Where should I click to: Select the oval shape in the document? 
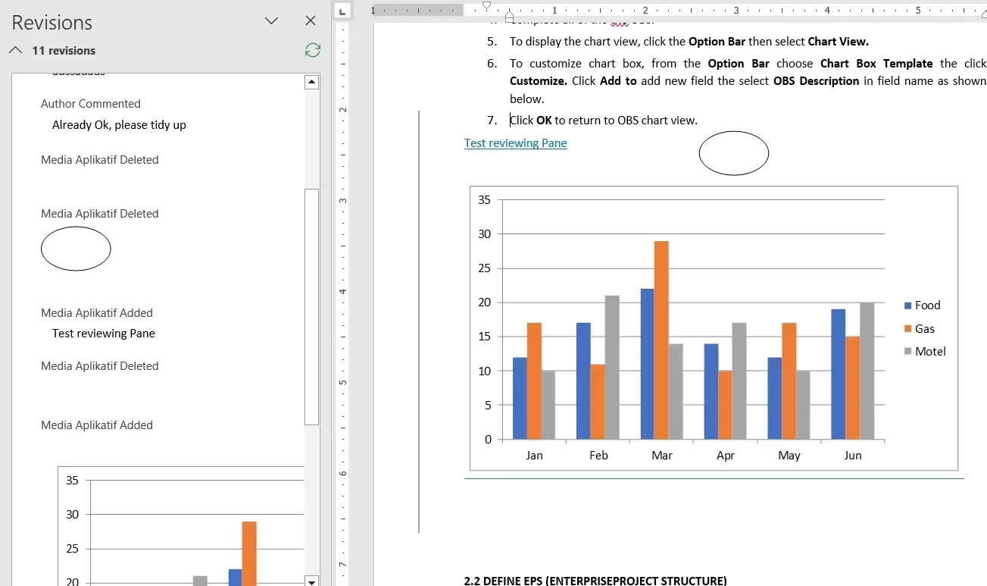pyautogui.click(x=733, y=153)
